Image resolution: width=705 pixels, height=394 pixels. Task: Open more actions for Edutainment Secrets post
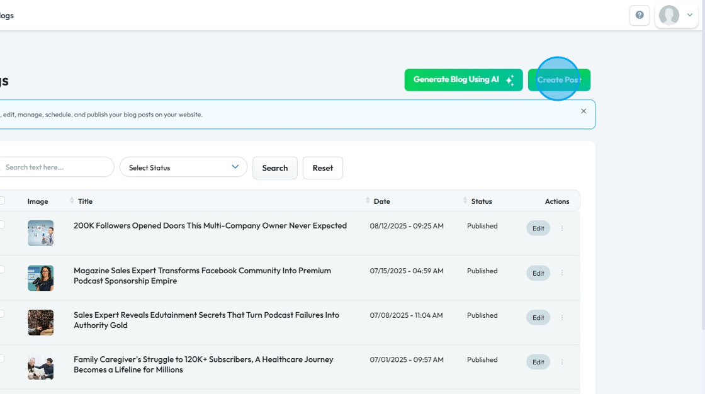point(562,318)
